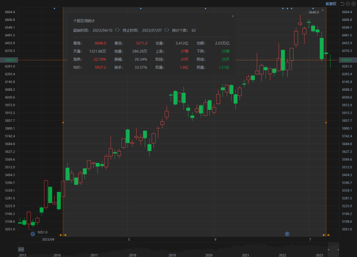Click the blue circle marker above the July axis label
The height and width of the screenshot is (257, 357).
tap(287, 234)
